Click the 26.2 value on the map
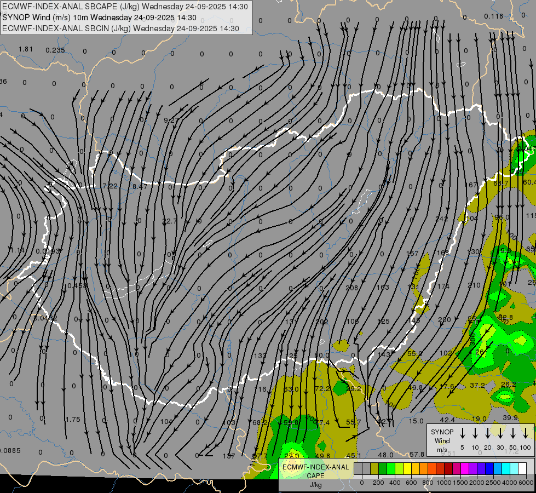536x493 pixels. pos(508,384)
